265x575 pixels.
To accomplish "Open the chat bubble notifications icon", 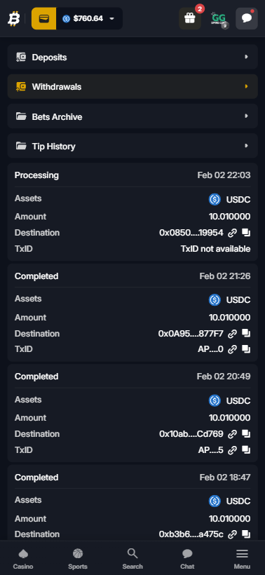I will click(x=247, y=18).
